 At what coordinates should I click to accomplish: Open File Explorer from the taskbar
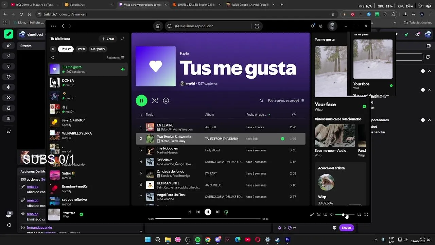pyautogui.click(x=168, y=240)
